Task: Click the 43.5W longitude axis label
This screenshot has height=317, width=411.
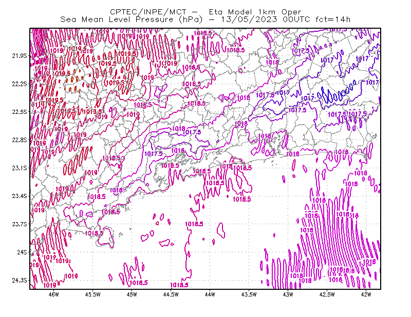Action: 249,294
